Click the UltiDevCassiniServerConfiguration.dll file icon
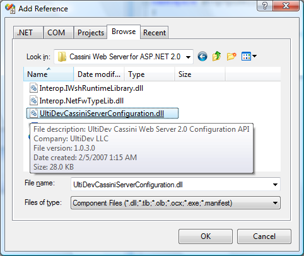The width and height of the screenshot is (304, 256). click(x=33, y=113)
